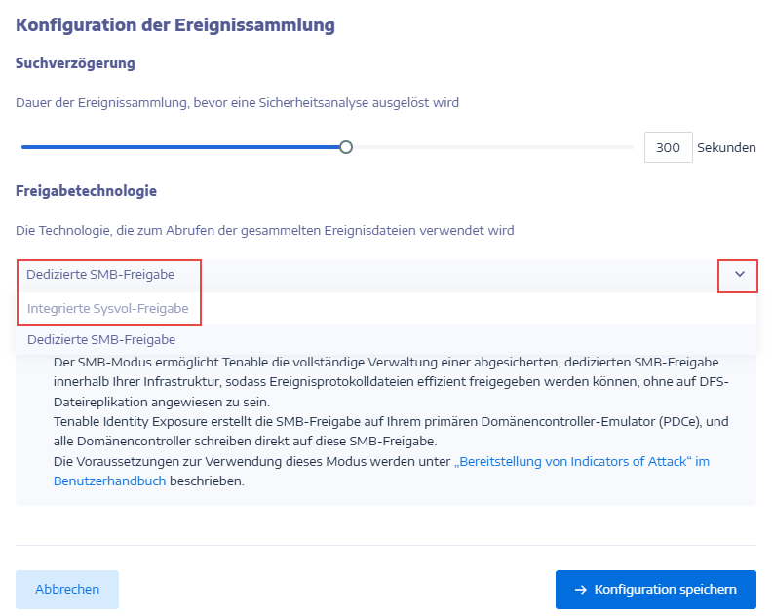Click the 'Suchverzögerung' section heading
The width and height of the screenshot is (773, 616).
click(75, 63)
